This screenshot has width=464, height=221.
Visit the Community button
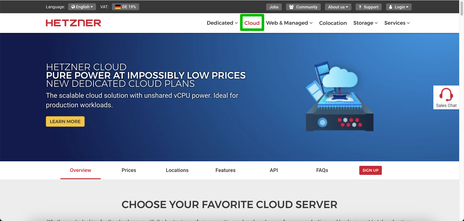pos(304,7)
